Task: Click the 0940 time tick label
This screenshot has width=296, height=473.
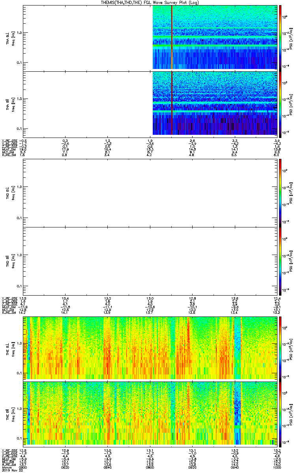Action: point(235,467)
